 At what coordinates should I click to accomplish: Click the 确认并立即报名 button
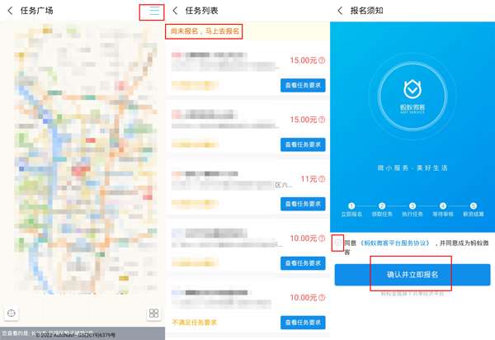coord(412,274)
